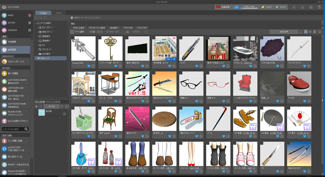Open CLIP STUDIO TIPS
Screen dimensions: 325x177
16,97
